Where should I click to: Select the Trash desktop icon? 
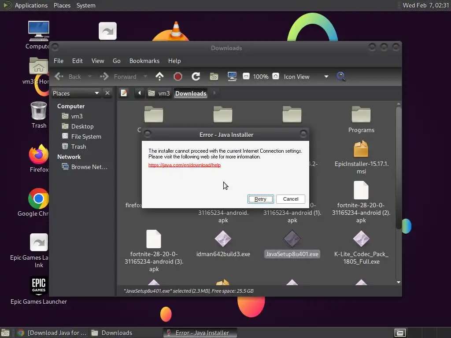tap(39, 115)
